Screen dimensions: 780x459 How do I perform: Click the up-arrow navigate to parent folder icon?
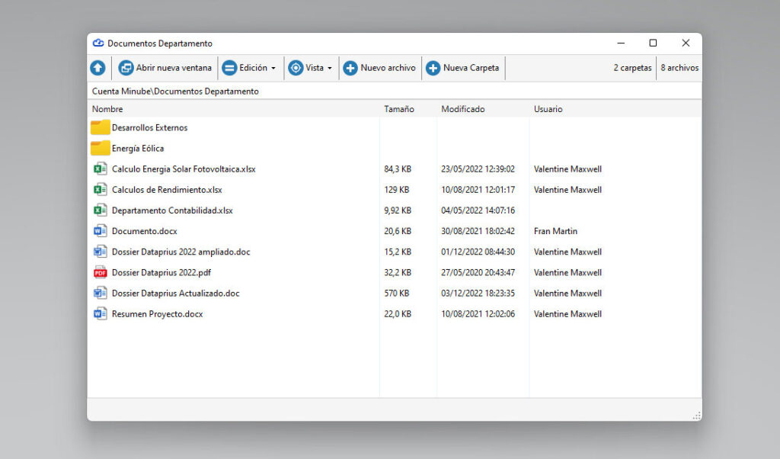tap(98, 68)
